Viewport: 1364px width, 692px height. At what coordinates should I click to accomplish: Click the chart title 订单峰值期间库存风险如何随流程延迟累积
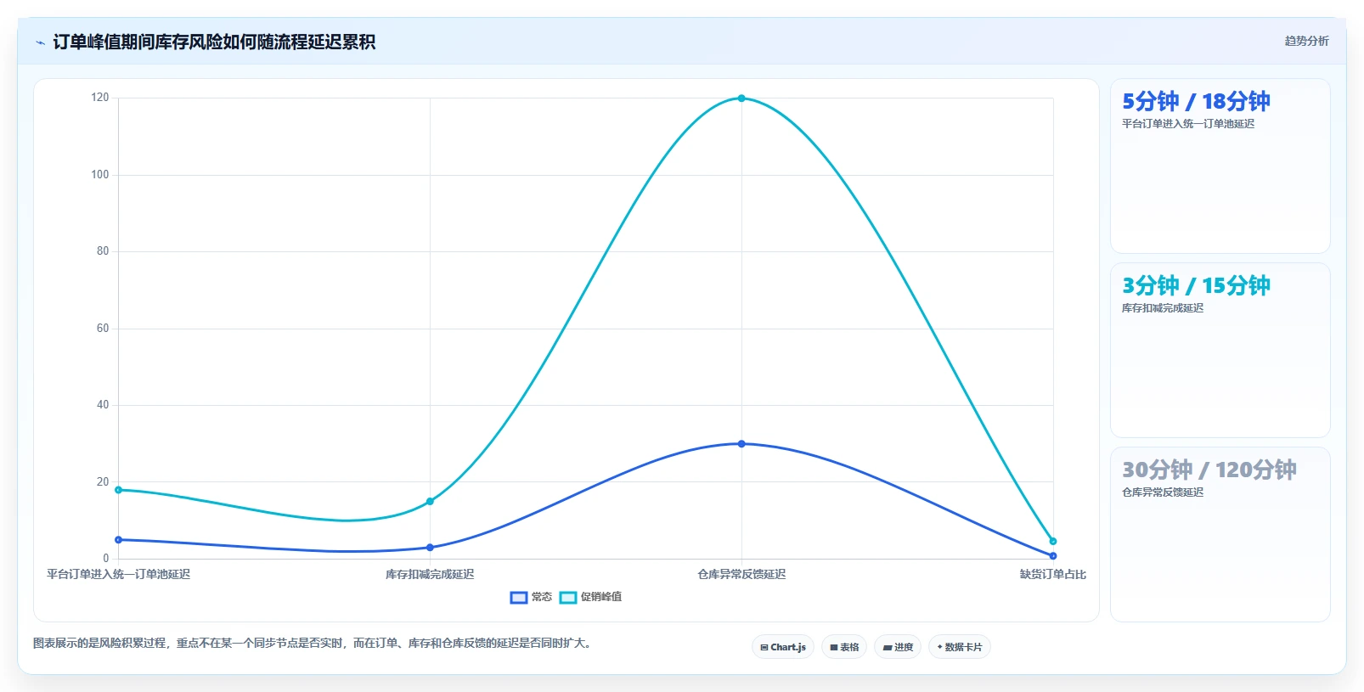214,42
